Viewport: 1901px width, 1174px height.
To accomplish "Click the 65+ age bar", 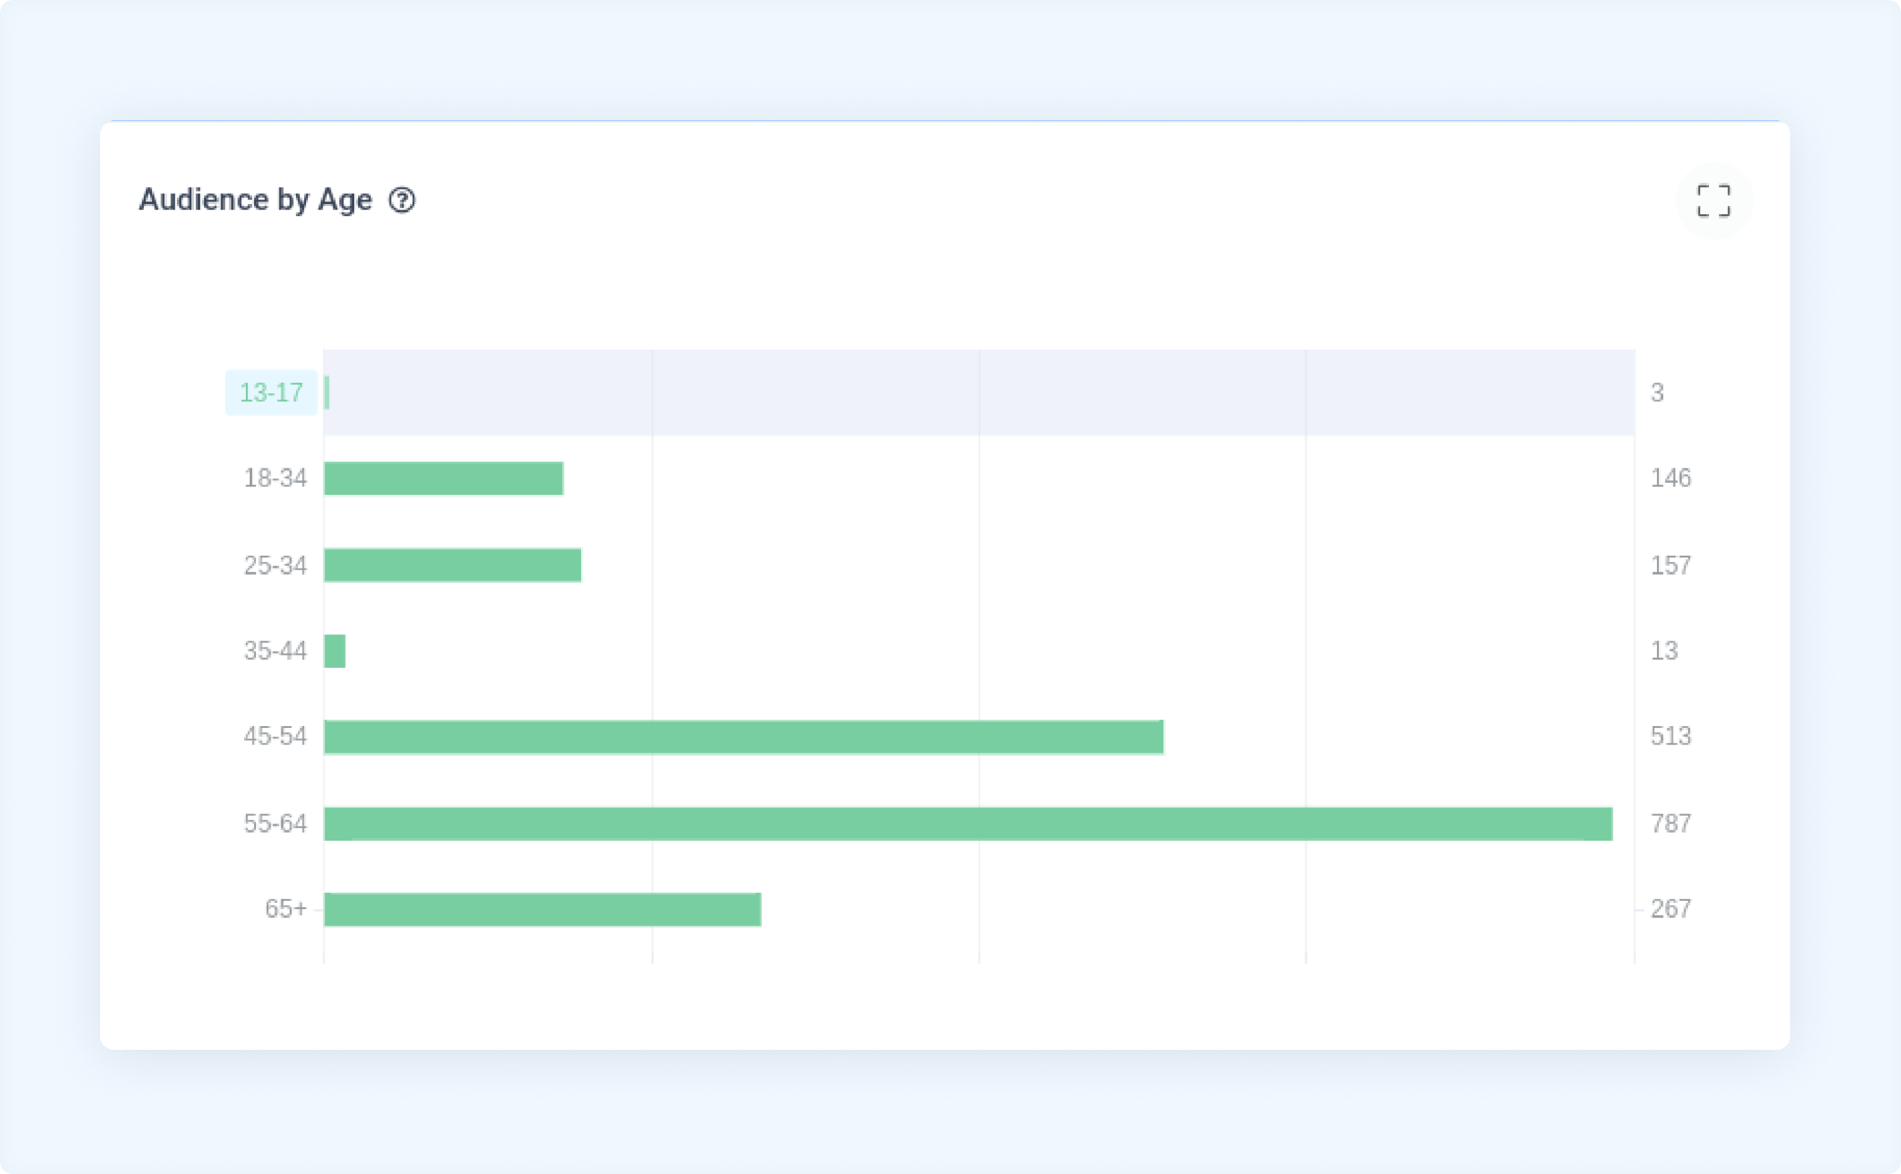I will pos(543,909).
